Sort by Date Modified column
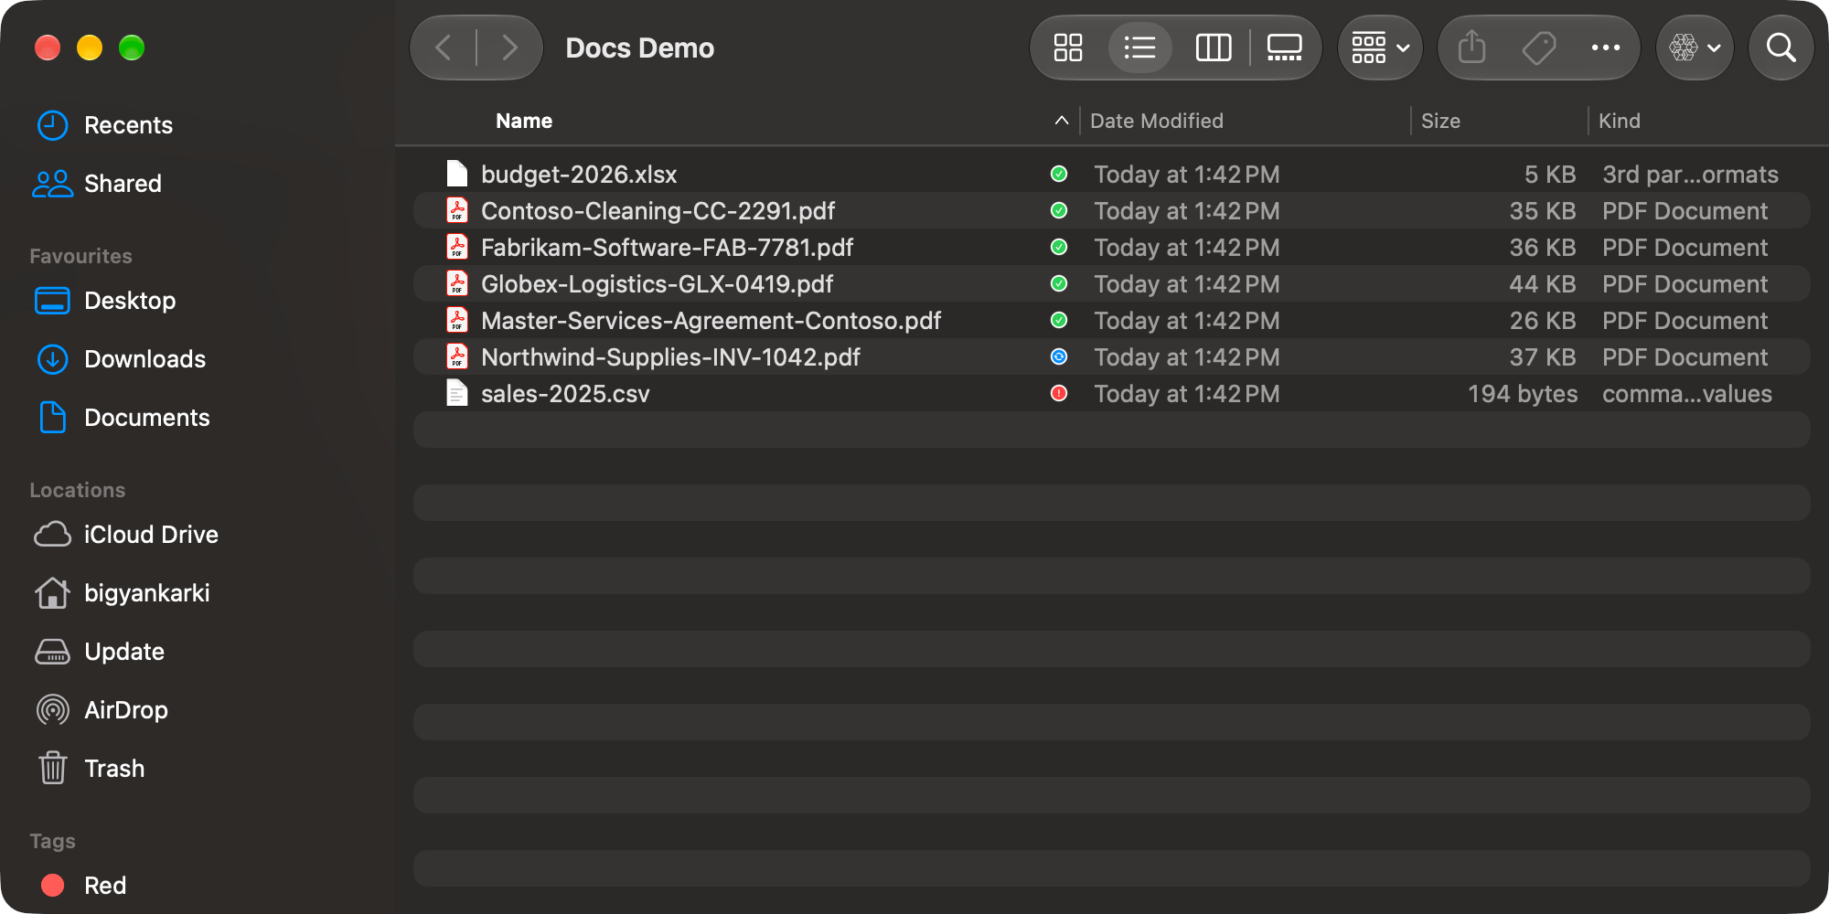 [1157, 121]
